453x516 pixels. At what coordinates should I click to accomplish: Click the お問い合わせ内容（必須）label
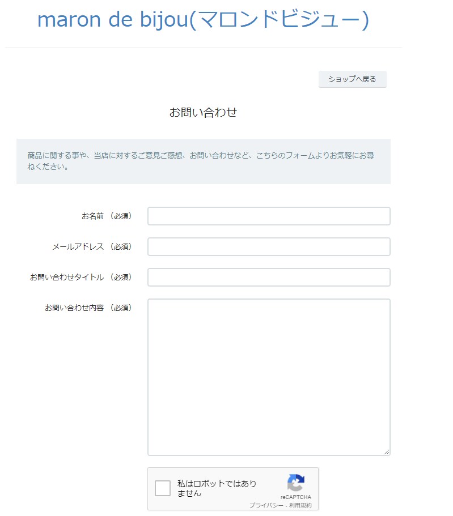(88, 308)
